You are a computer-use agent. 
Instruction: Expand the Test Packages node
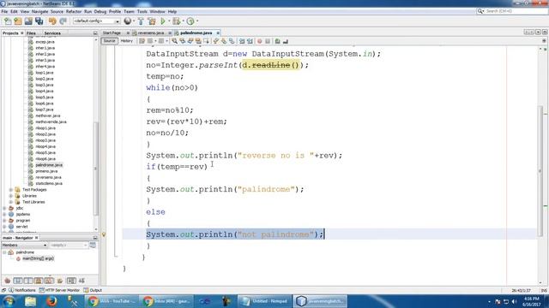coord(11,190)
